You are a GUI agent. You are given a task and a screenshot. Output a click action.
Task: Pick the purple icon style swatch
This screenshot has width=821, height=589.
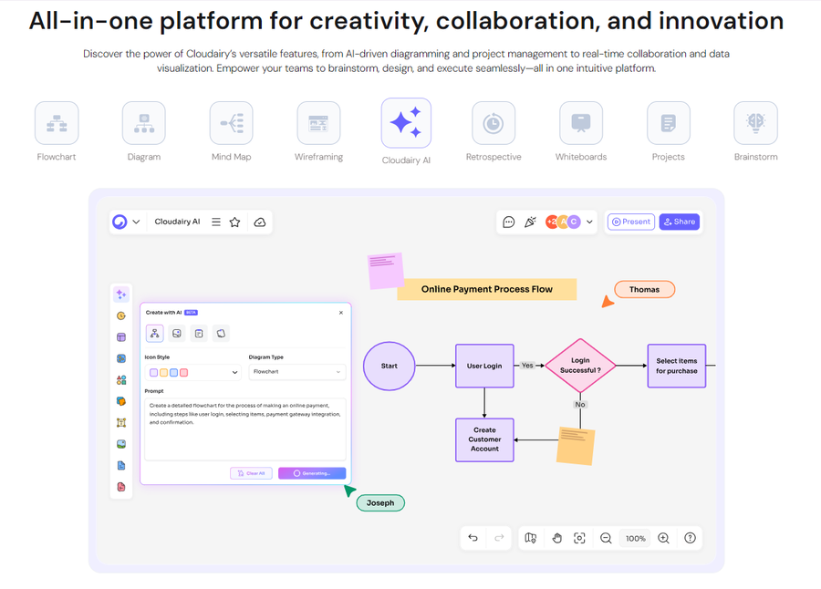(x=154, y=373)
